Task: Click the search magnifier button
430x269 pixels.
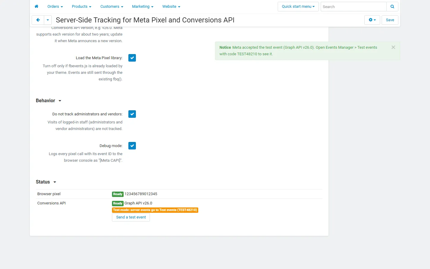Action: click(392, 7)
